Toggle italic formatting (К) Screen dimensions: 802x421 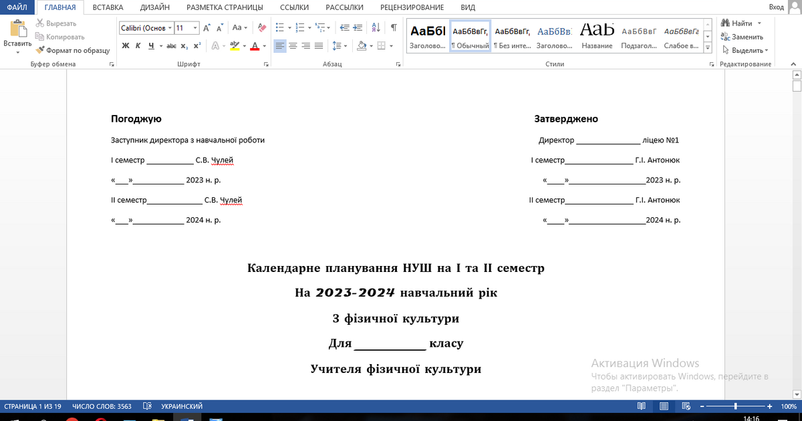[x=136, y=45]
